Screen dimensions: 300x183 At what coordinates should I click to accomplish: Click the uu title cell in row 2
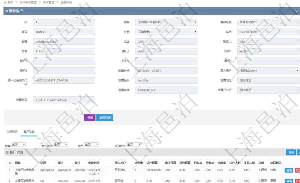(x=42, y=181)
